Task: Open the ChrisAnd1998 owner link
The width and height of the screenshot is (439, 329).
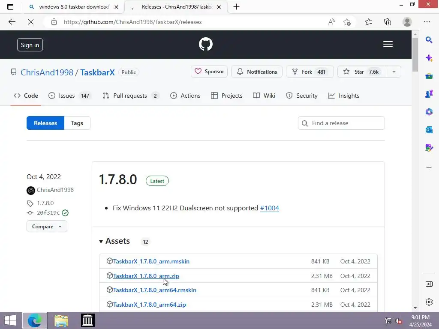Action: [47, 72]
